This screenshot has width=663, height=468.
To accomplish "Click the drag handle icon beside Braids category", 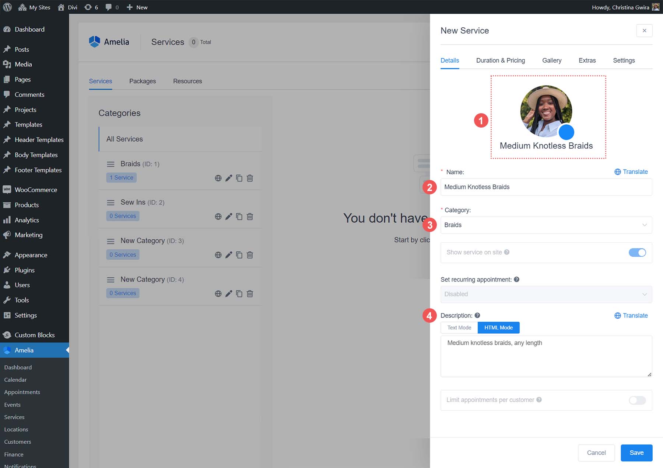I will (x=110, y=164).
